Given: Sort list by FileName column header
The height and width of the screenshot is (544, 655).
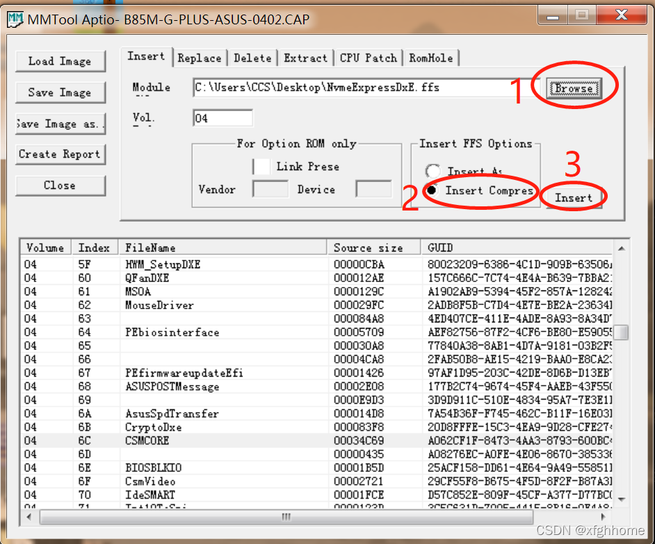Looking at the screenshot, I should tap(223, 247).
